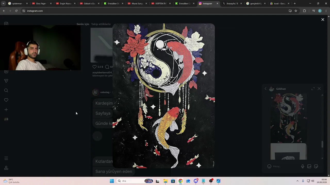Attach a photo in the Gökhan chat

pyautogui.click(x=309, y=166)
